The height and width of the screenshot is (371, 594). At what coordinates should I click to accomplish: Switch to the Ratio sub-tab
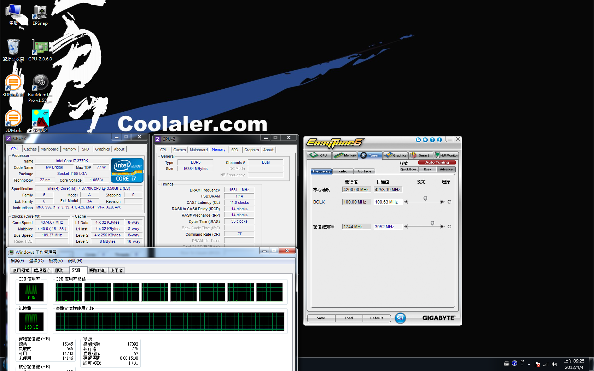pyautogui.click(x=343, y=171)
